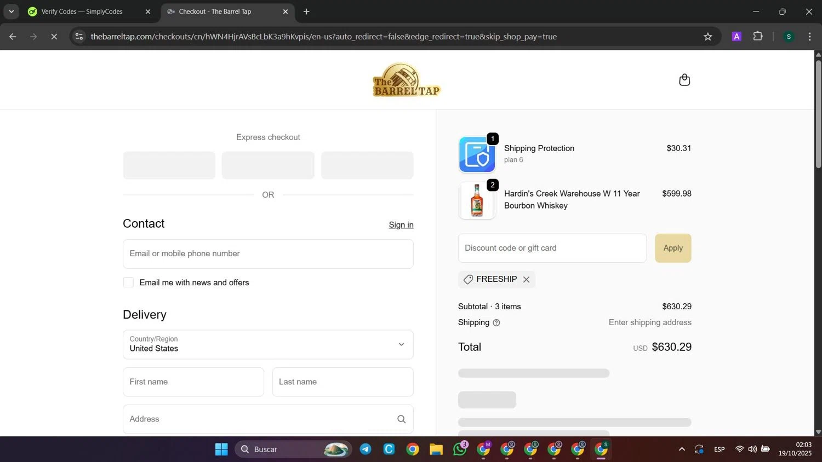Image resolution: width=822 pixels, height=462 pixels.
Task: Expand the Country/Region dropdown
Action: pyautogui.click(x=268, y=344)
